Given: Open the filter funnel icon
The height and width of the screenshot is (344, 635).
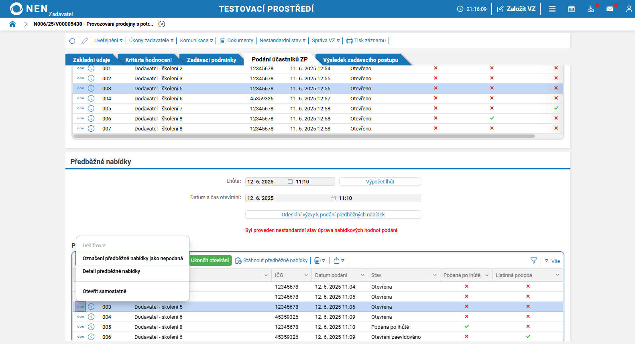Looking at the screenshot, I should click(534, 261).
